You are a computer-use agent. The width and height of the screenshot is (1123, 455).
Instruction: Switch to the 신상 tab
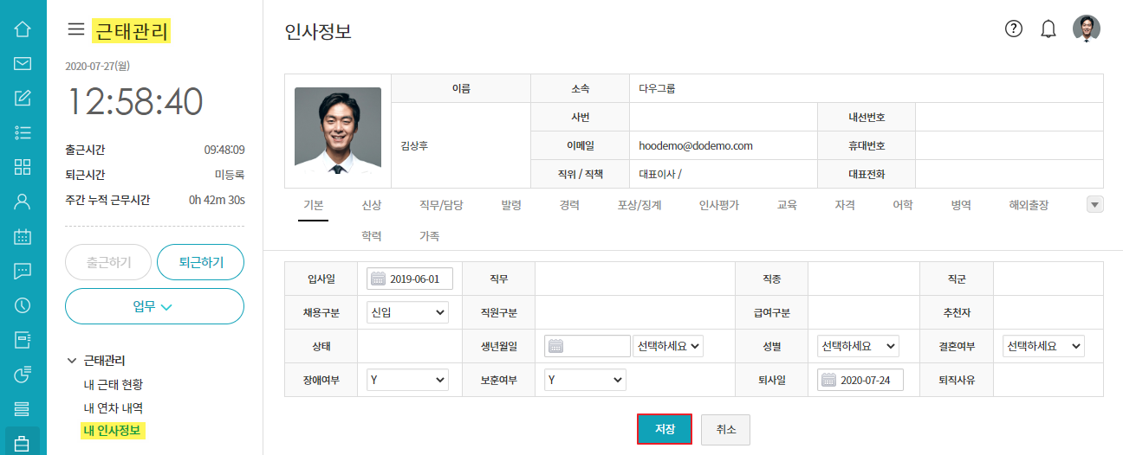[x=372, y=205]
